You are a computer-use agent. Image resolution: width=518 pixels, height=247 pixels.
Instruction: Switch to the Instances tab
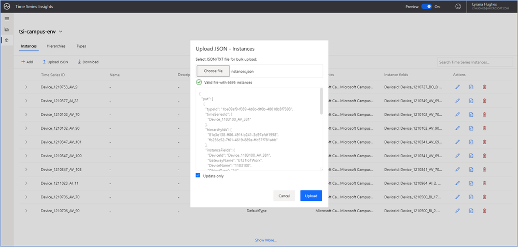click(x=29, y=46)
